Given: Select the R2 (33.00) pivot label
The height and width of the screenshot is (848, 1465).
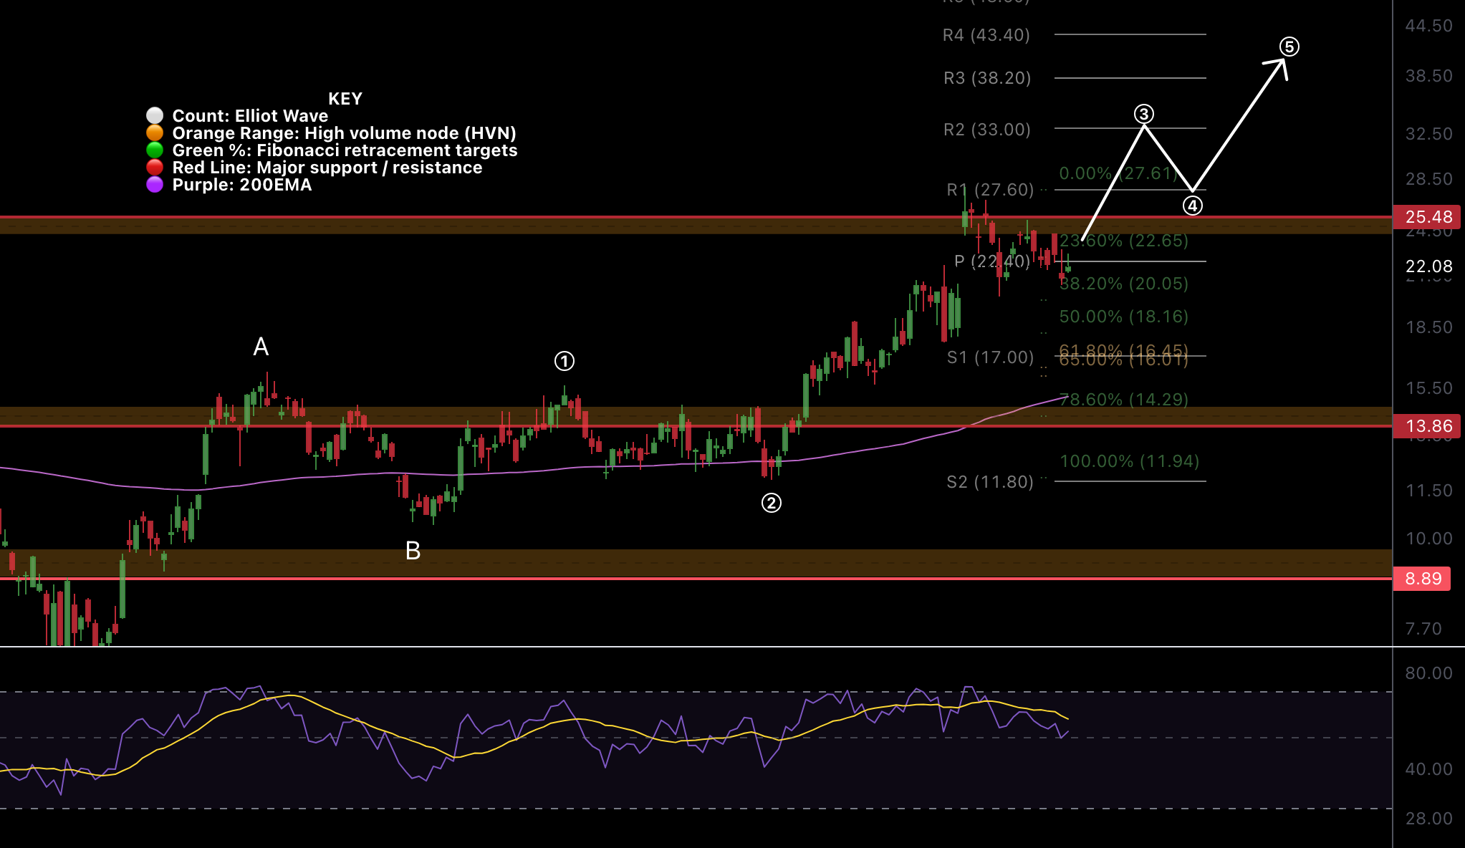Looking at the screenshot, I should [x=986, y=130].
